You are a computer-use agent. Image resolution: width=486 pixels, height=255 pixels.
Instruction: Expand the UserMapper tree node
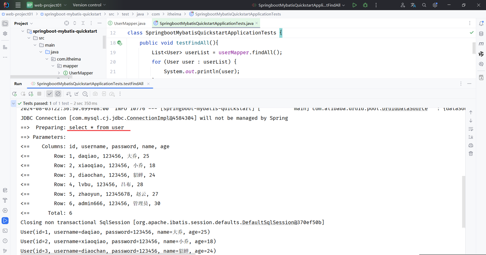click(59, 73)
